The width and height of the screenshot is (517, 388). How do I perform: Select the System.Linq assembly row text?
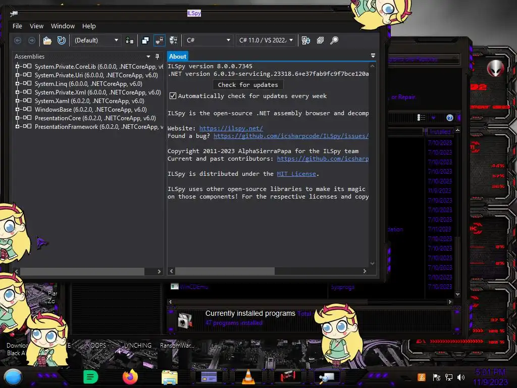click(88, 84)
